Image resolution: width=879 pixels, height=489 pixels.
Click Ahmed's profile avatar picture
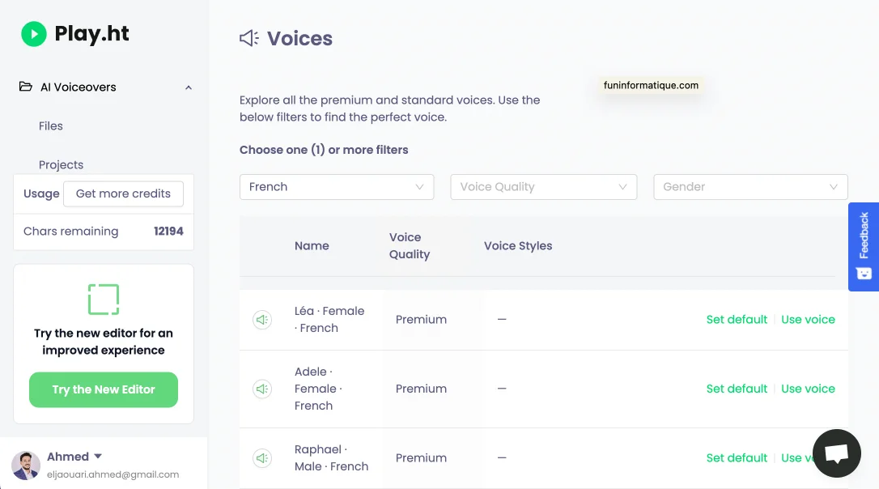point(26,466)
